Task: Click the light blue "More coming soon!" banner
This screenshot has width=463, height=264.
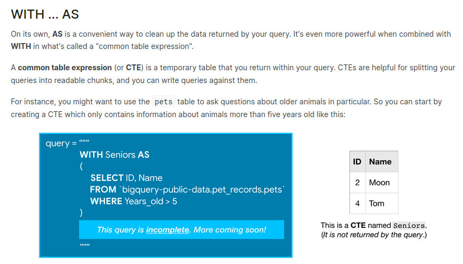Action: (181, 230)
